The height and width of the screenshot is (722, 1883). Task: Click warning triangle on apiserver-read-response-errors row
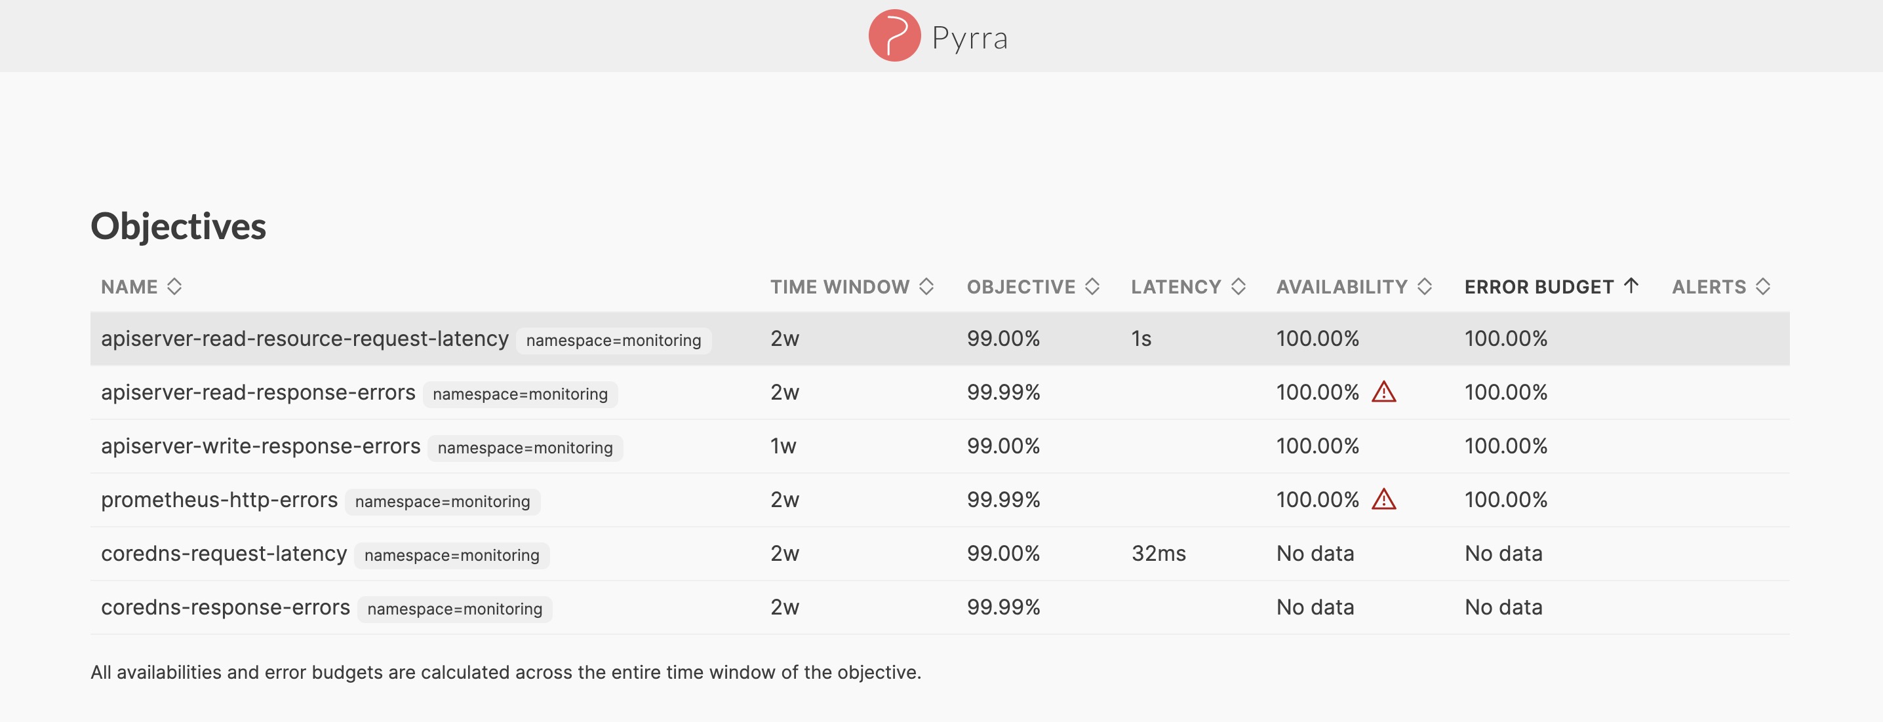tap(1384, 392)
